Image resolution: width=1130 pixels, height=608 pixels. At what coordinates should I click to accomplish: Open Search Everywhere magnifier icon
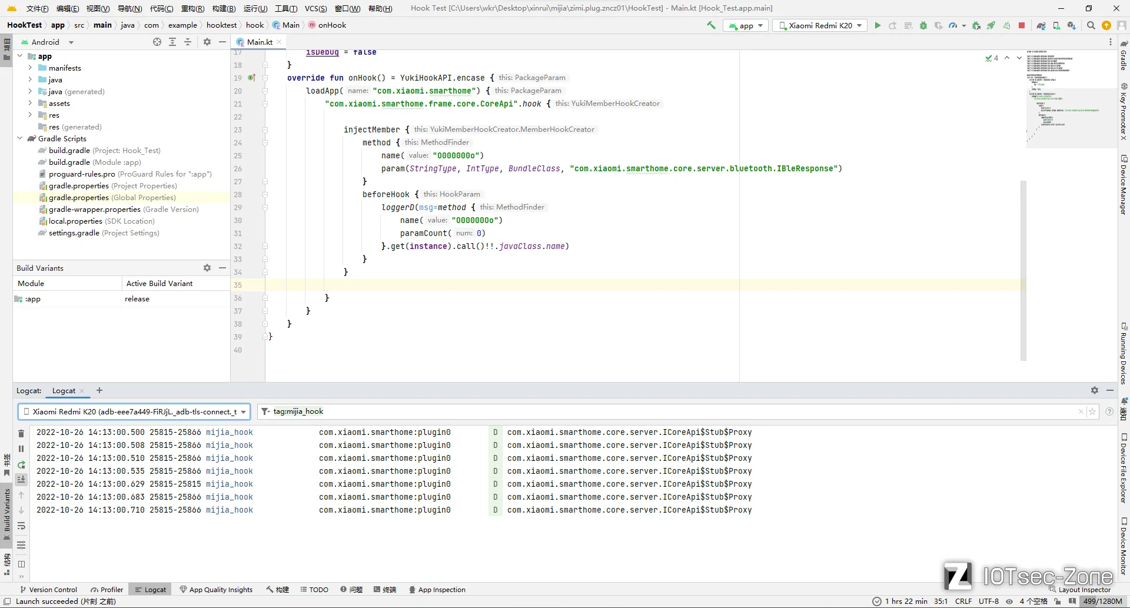point(1091,25)
